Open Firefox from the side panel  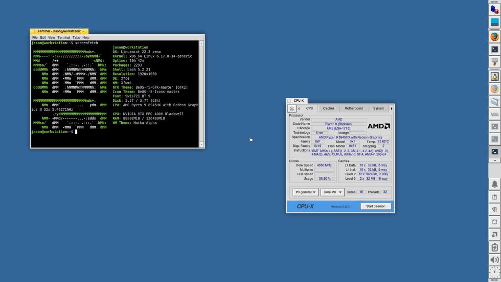(495, 36)
